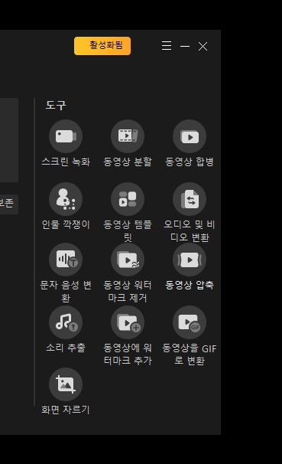Viewport: 282px width, 464px height.
Task: Click the partially visible 보존 button
Action: click(9, 204)
